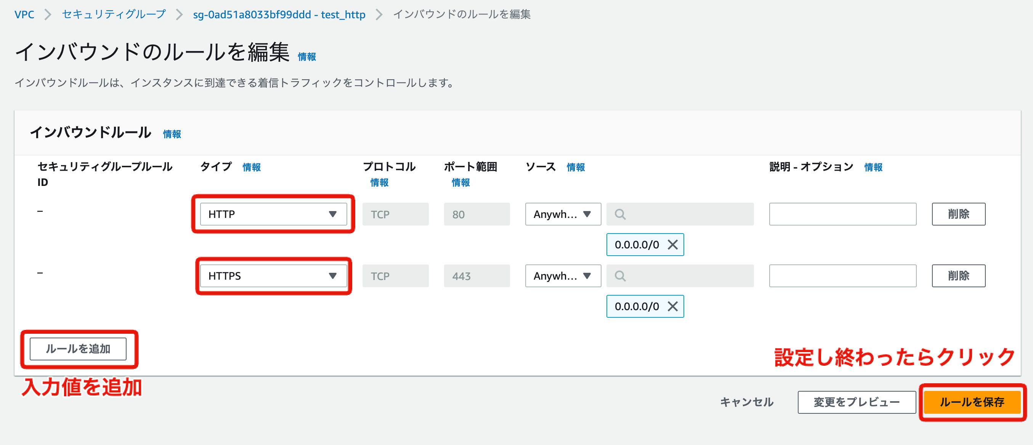The width and height of the screenshot is (1033, 445).
Task: Delete the HTTP rule with its 削除 button
Action: [x=958, y=214]
